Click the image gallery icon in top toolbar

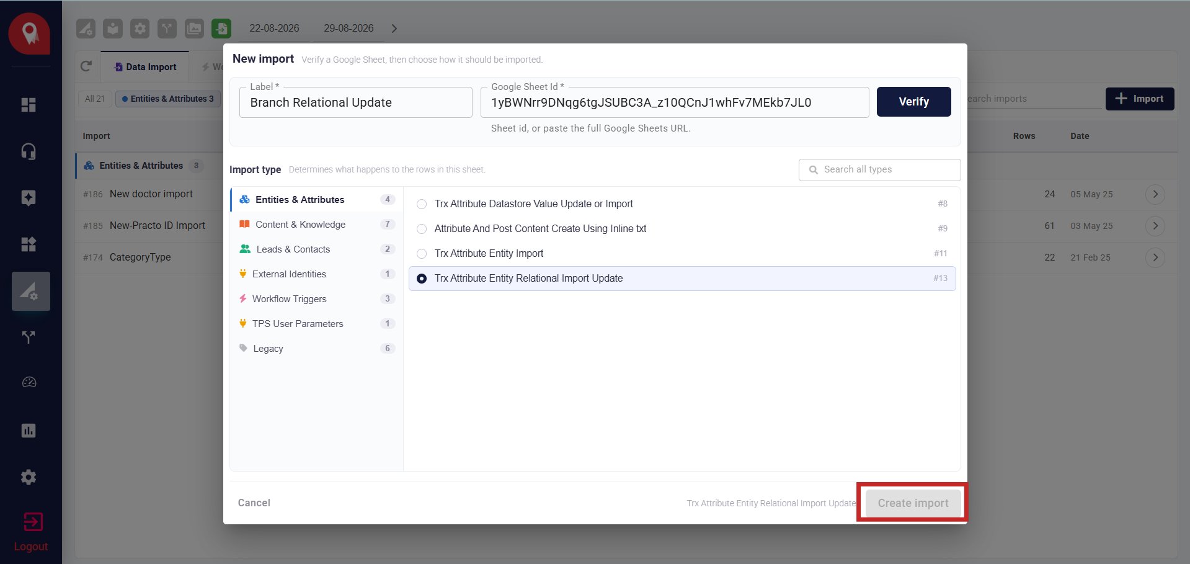pos(194,29)
